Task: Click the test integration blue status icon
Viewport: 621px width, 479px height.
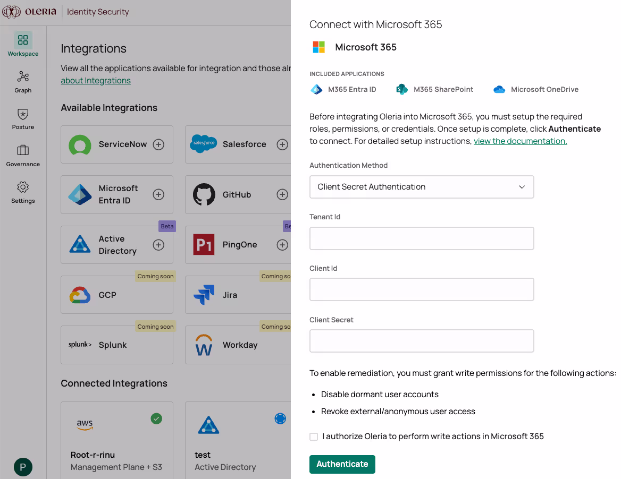Action: pos(280,418)
